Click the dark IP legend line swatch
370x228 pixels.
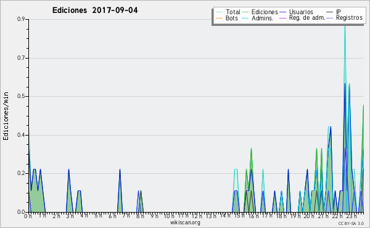click(330, 12)
